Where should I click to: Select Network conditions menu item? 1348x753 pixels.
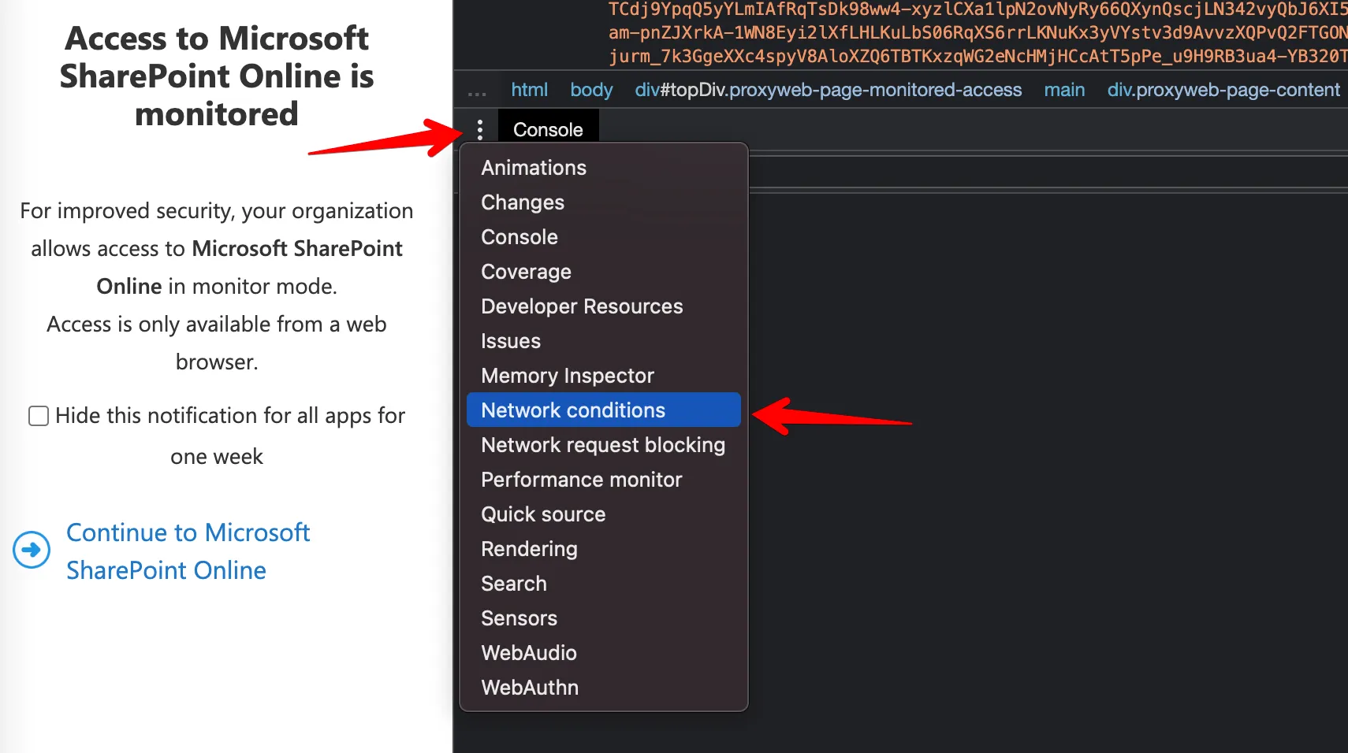[573, 410]
